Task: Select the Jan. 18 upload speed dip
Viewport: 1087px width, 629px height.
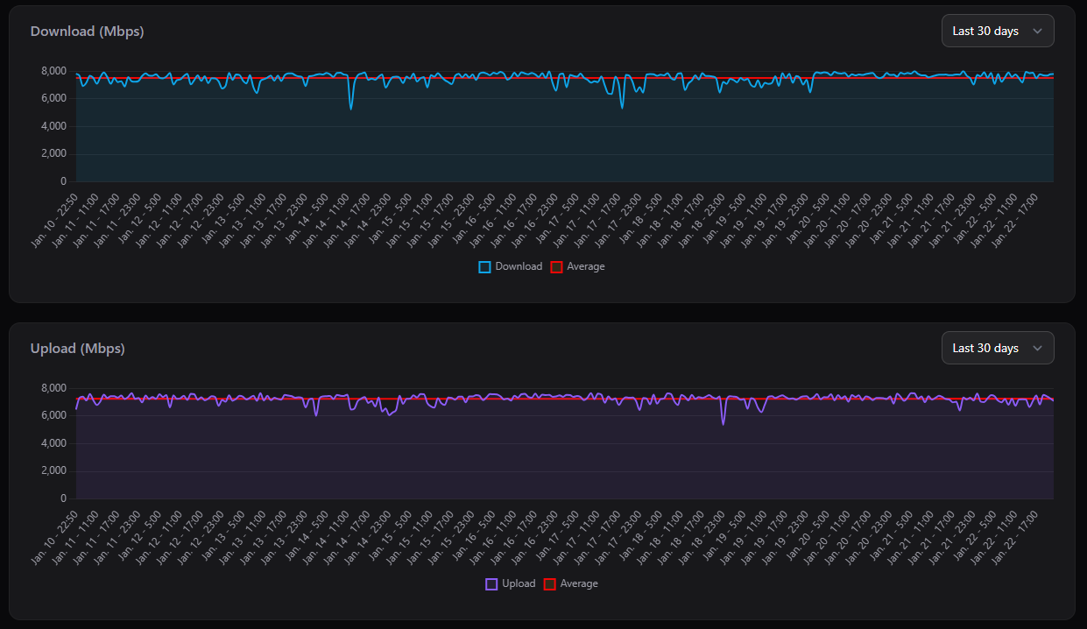Action: click(723, 425)
